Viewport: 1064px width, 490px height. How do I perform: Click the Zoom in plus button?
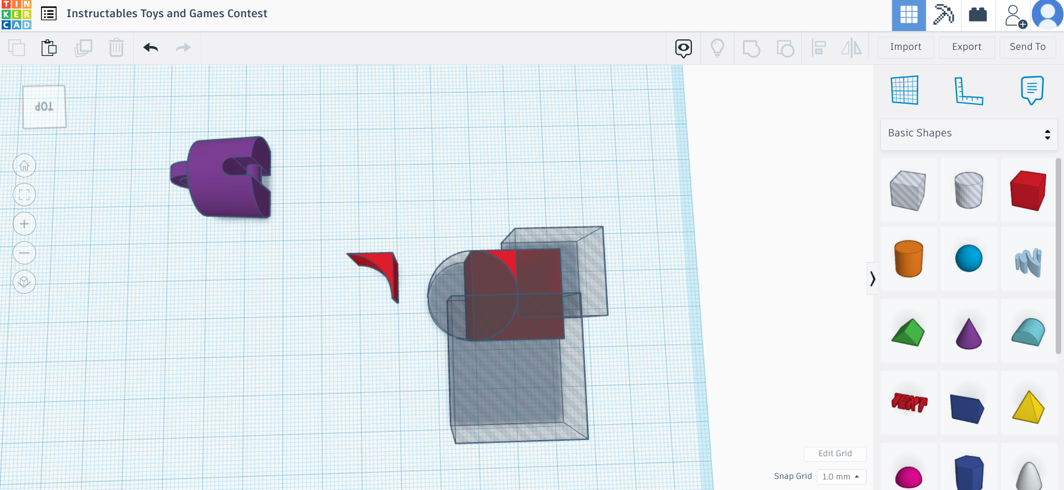tap(24, 224)
